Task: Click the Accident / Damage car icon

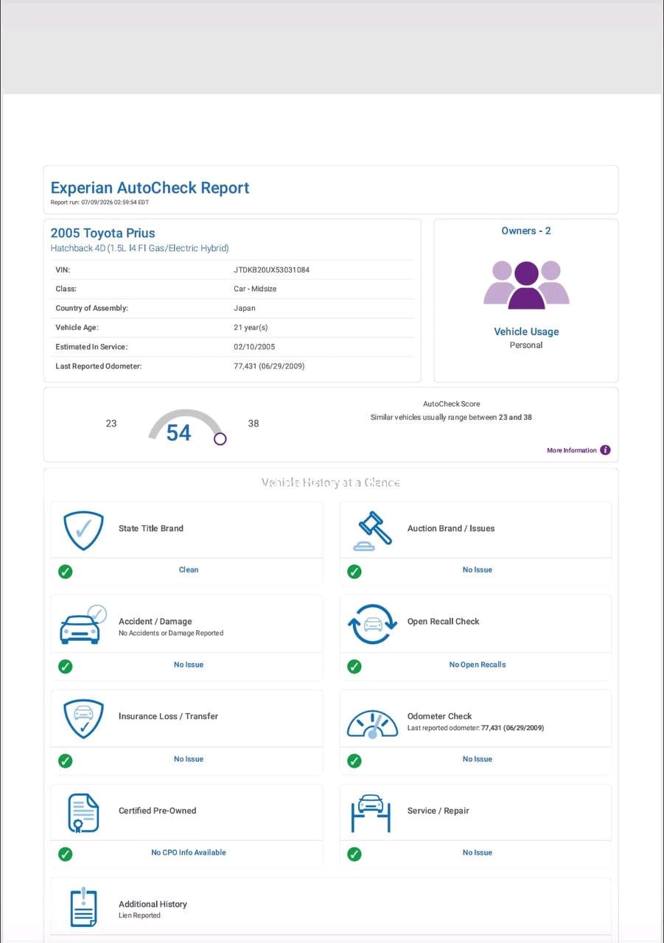Action: (x=83, y=625)
